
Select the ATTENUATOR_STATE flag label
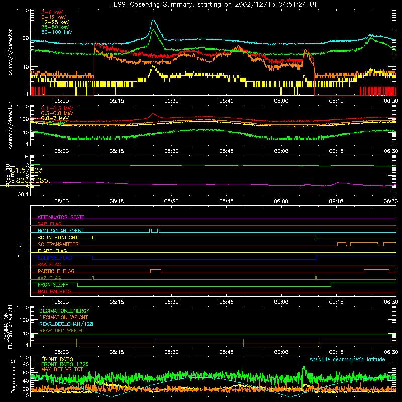[61, 217]
